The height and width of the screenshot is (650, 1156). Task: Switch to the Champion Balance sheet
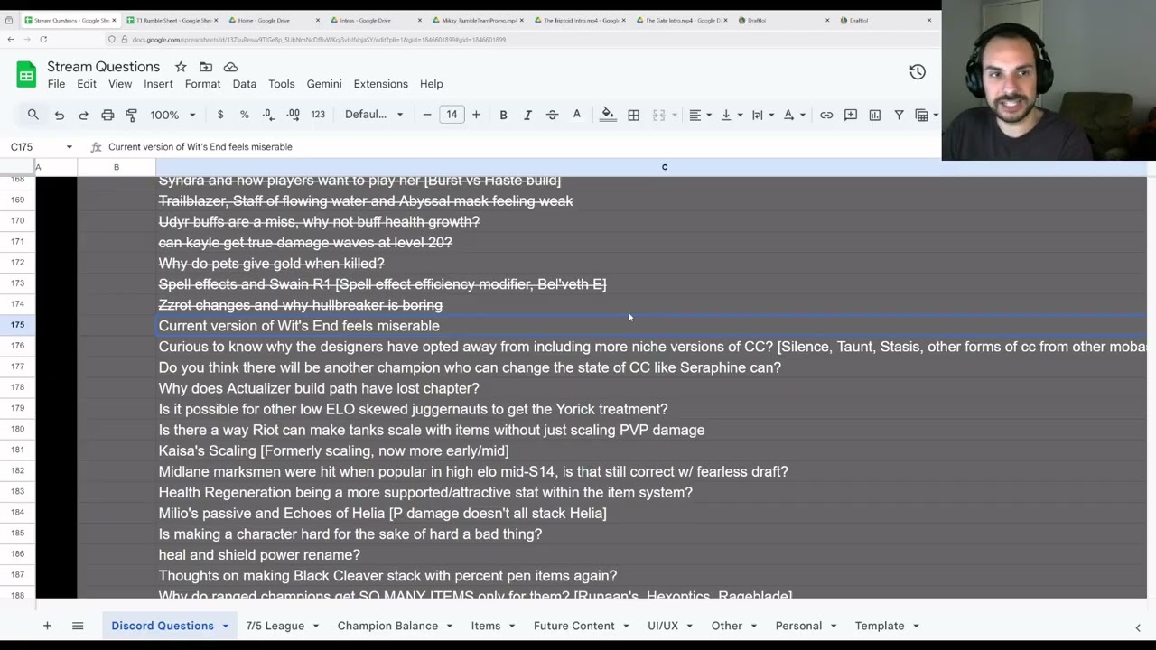tap(387, 626)
